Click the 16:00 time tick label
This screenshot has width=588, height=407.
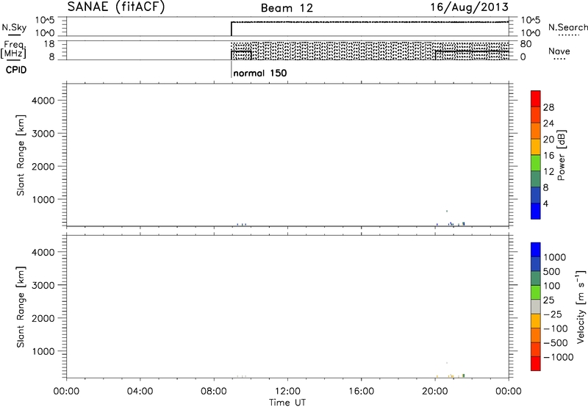pyautogui.click(x=361, y=392)
